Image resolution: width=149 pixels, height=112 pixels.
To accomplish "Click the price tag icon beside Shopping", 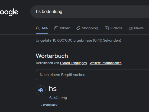I will click(78, 28).
